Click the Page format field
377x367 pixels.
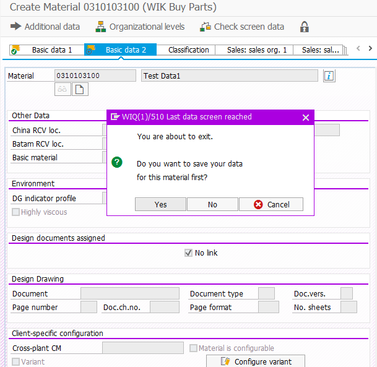pos(269,307)
